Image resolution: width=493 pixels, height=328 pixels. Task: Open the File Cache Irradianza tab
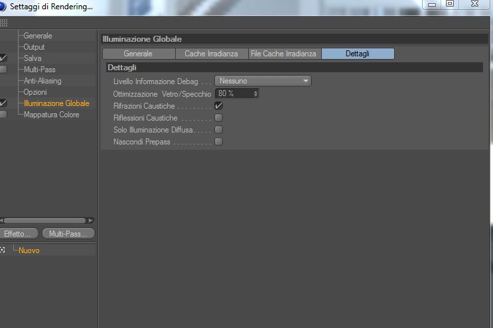pos(283,54)
